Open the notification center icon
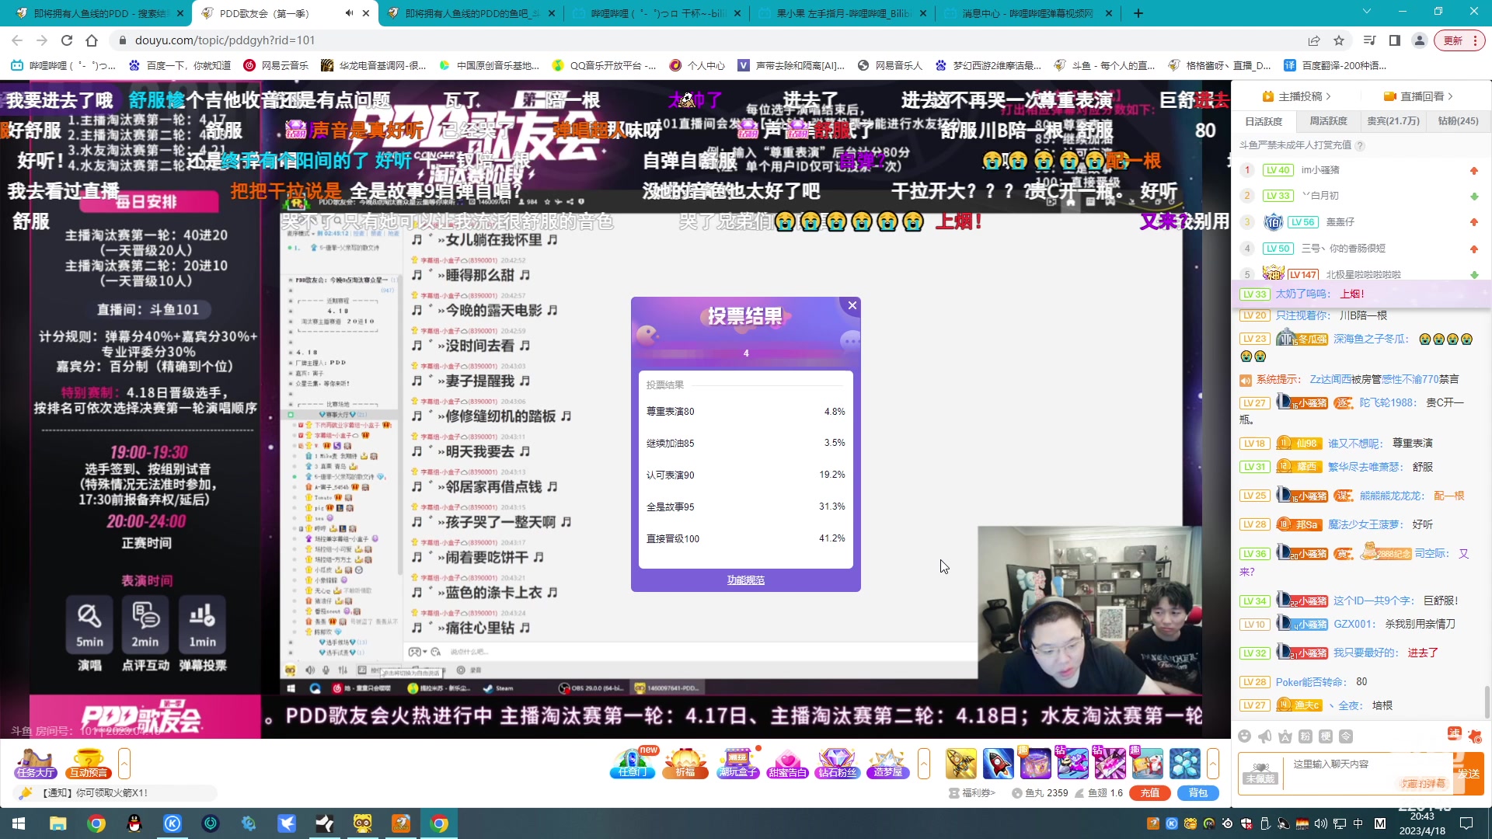Screen dimensions: 1492x839 (x=1466, y=823)
